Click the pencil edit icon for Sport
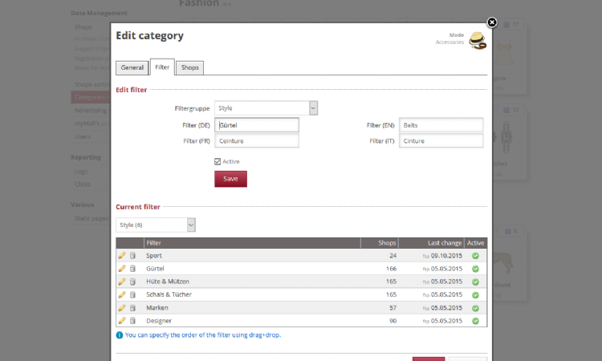The width and height of the screenshot is (602, 361). [122, 256]
